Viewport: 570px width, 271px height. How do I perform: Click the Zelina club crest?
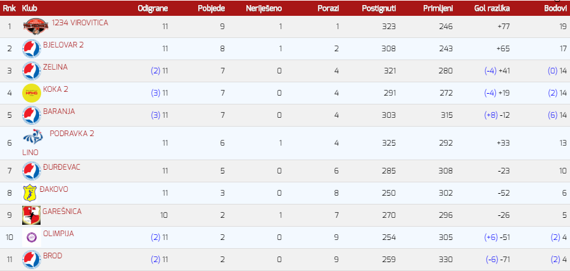pyautogui.click(x=32, y=71)
